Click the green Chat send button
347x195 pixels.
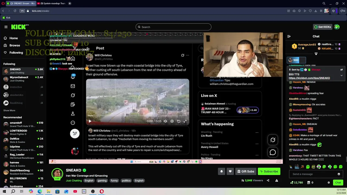pos(338,183)
